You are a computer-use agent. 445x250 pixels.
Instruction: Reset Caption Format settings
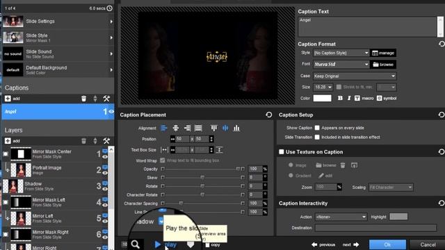442,44
